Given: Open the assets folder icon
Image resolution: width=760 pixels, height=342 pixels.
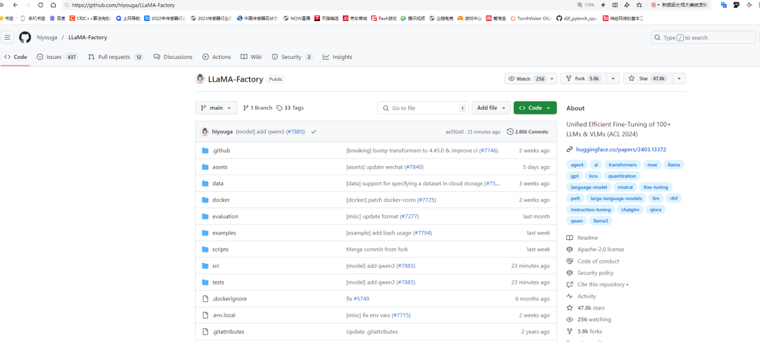Looking at the screenshot, I should click(x=205, y=167).
